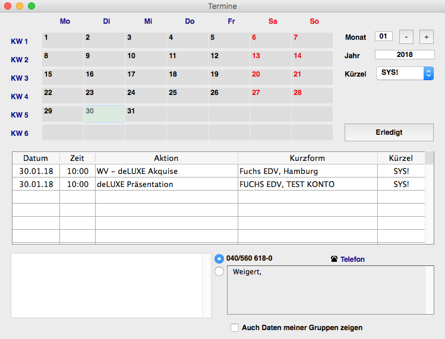The width and height of the screenshot is (445, 339).
Task: Select day 31 in the calendar
Action: pyautogui.click(x=146, y=114)
